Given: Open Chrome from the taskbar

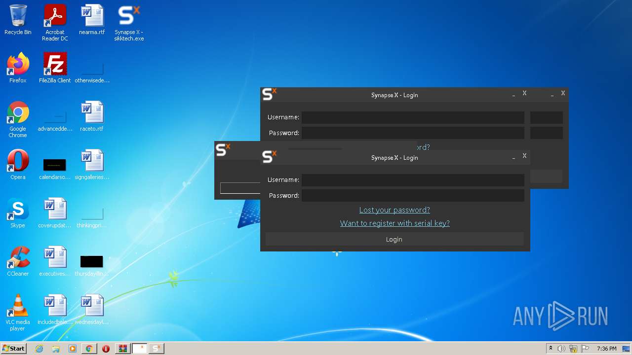Looking at the screenshot, I should click(x=89, y=349).
